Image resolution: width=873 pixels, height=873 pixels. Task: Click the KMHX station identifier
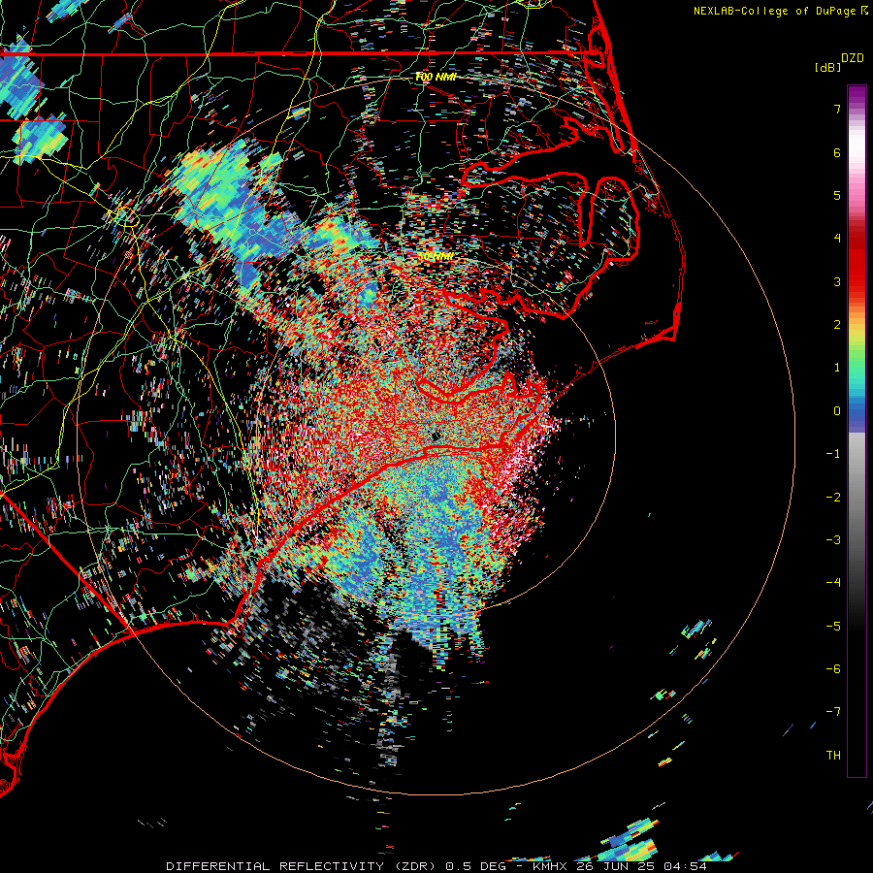tap(552, 866)
